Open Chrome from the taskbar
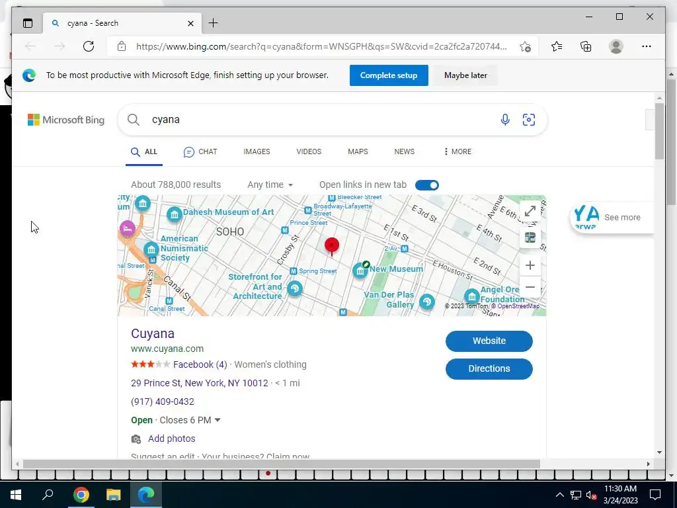 81,495
